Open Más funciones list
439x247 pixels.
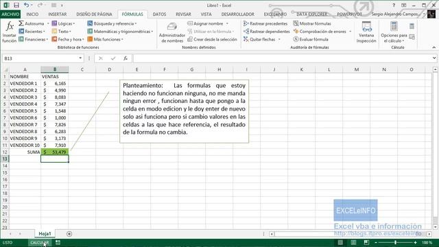coord(105,39)
